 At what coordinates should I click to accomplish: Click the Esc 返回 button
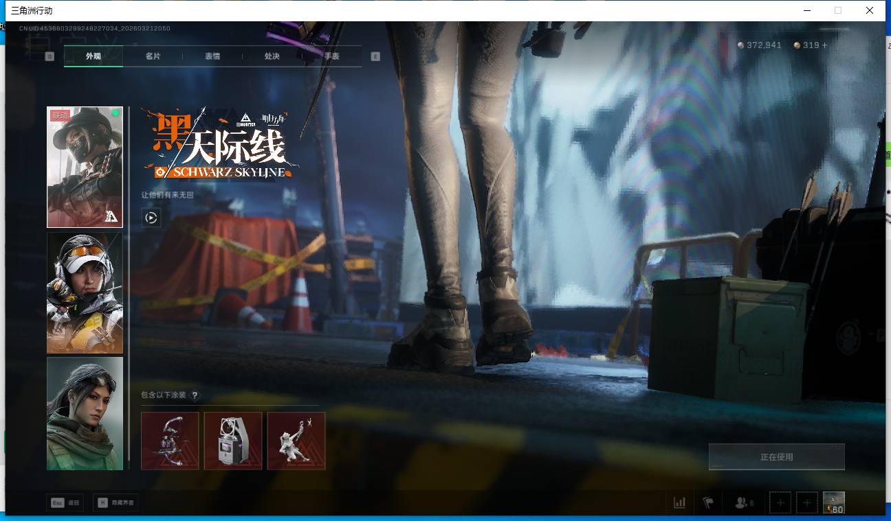[x=65, y=502]
